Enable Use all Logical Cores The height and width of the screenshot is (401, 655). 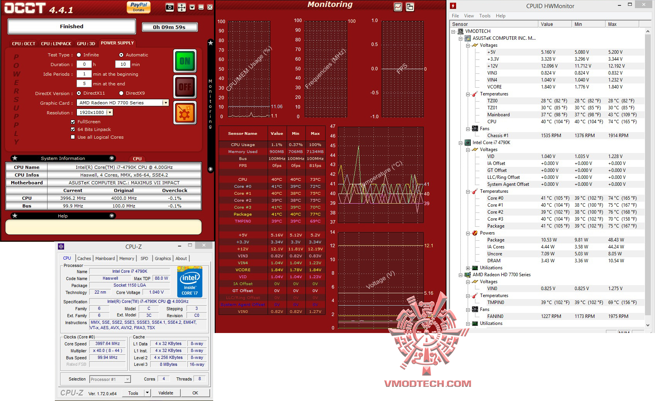click(73, 137)
